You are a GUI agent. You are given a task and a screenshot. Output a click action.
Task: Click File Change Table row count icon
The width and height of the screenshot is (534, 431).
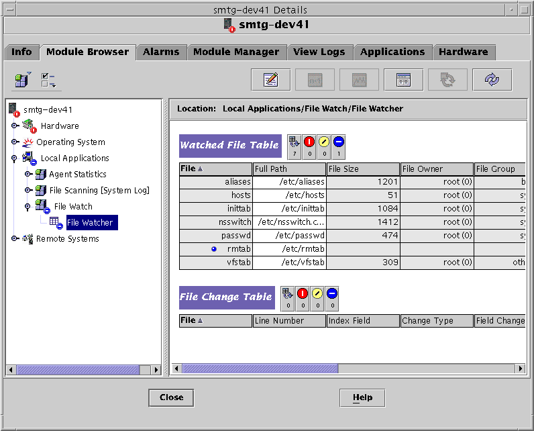288,299
